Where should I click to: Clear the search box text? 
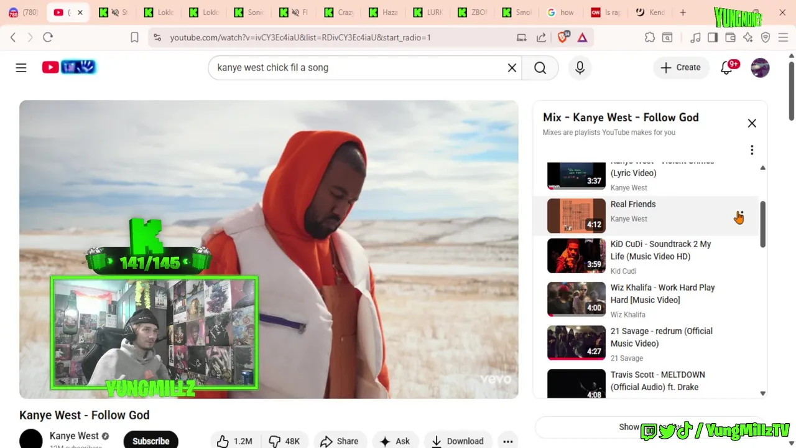coord(512,67)
